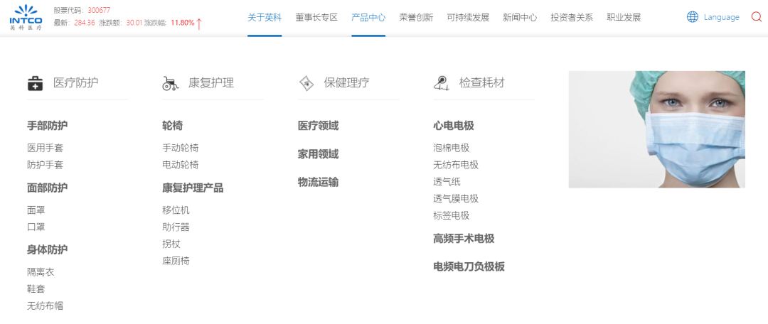Screen dimensions: 768x324
Task: Click the medical kit icon beside 医疗防护
Action: [35, 83]
